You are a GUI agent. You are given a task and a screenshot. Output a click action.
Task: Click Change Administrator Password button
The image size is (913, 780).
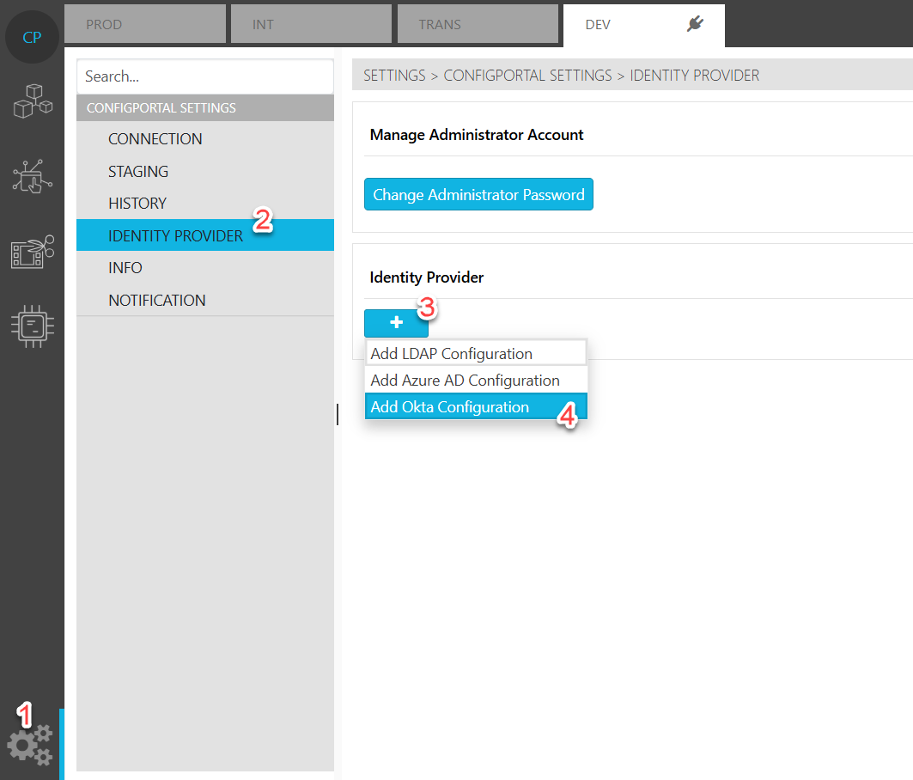coord(478,195)
